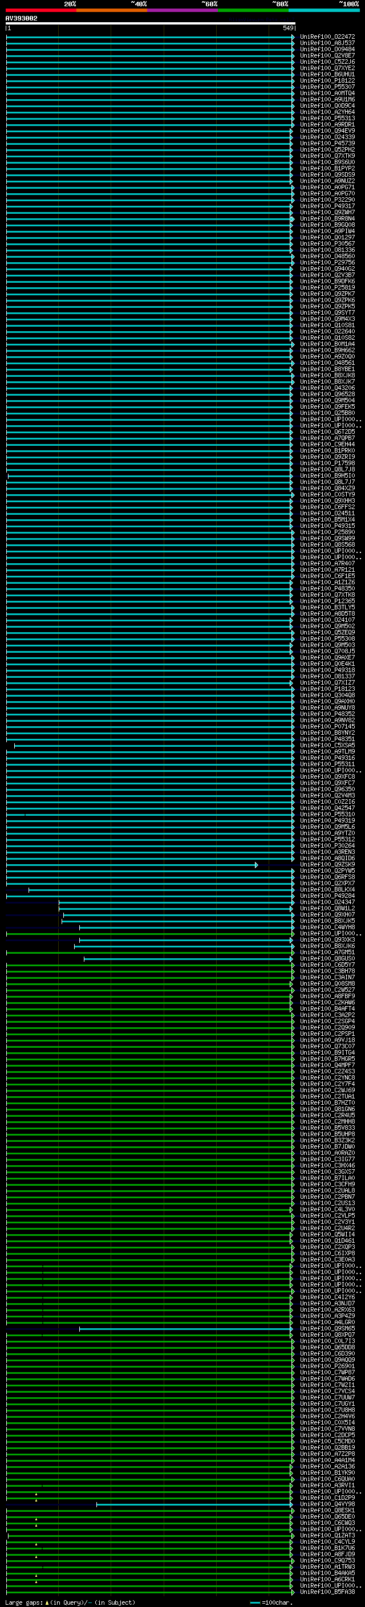365x1607 pixels.
Task: Click the orange ~40% identity legend segment
Action: tap(112, 10)
